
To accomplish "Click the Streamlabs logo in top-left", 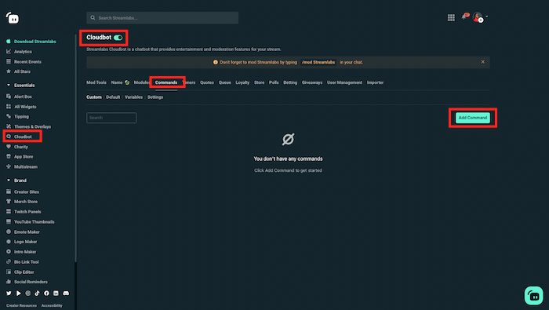I will [13, 18].
